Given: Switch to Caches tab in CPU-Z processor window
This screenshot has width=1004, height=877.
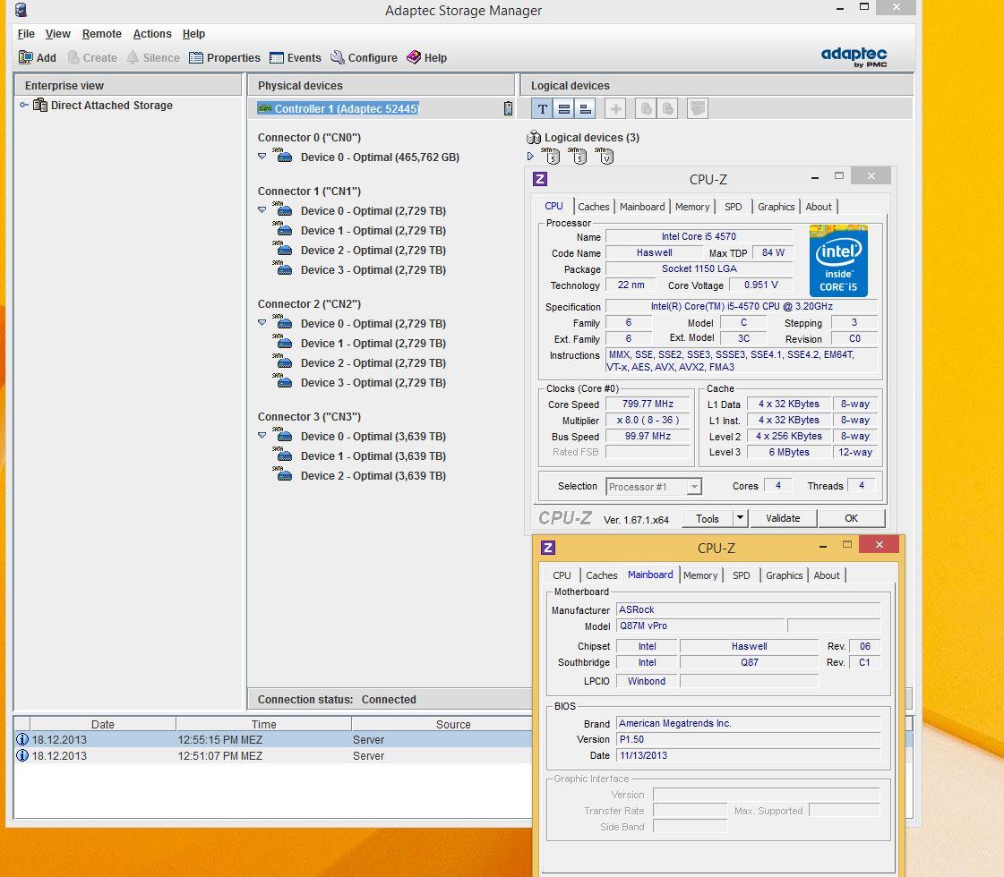Looking at the screenshot, I should 594,207.
